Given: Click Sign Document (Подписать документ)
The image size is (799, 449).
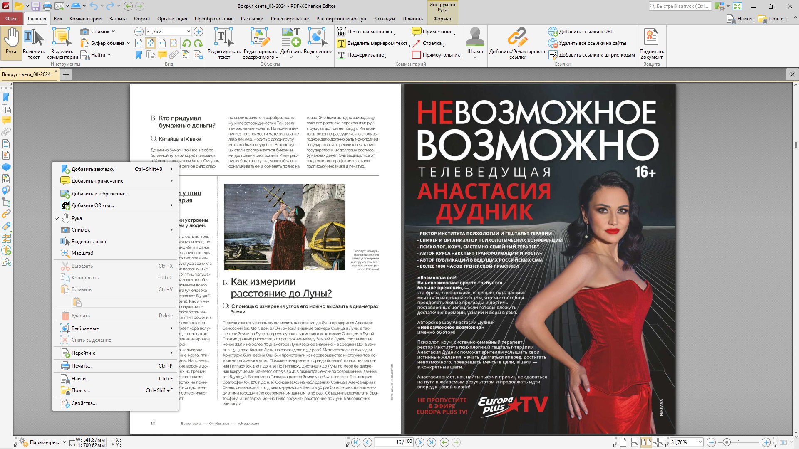Looking at the screenshot, I should point(651,42).
